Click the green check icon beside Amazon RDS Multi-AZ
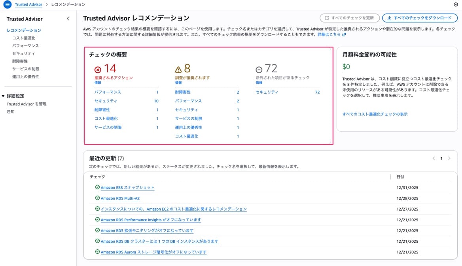 point(97,198)
